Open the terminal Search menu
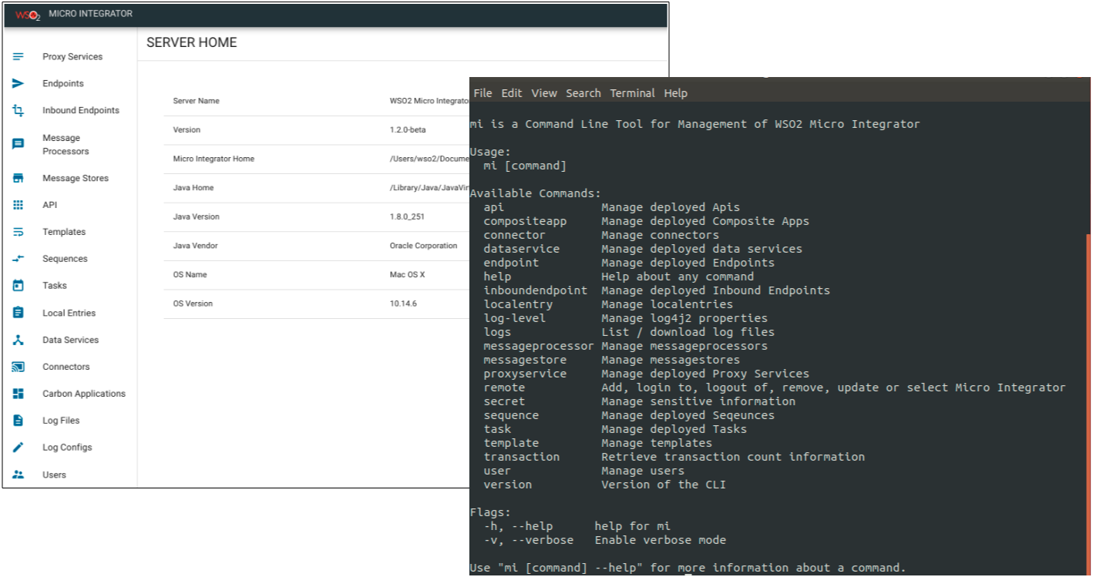Viewport: 1093px width, 577px height. point(583,93)
